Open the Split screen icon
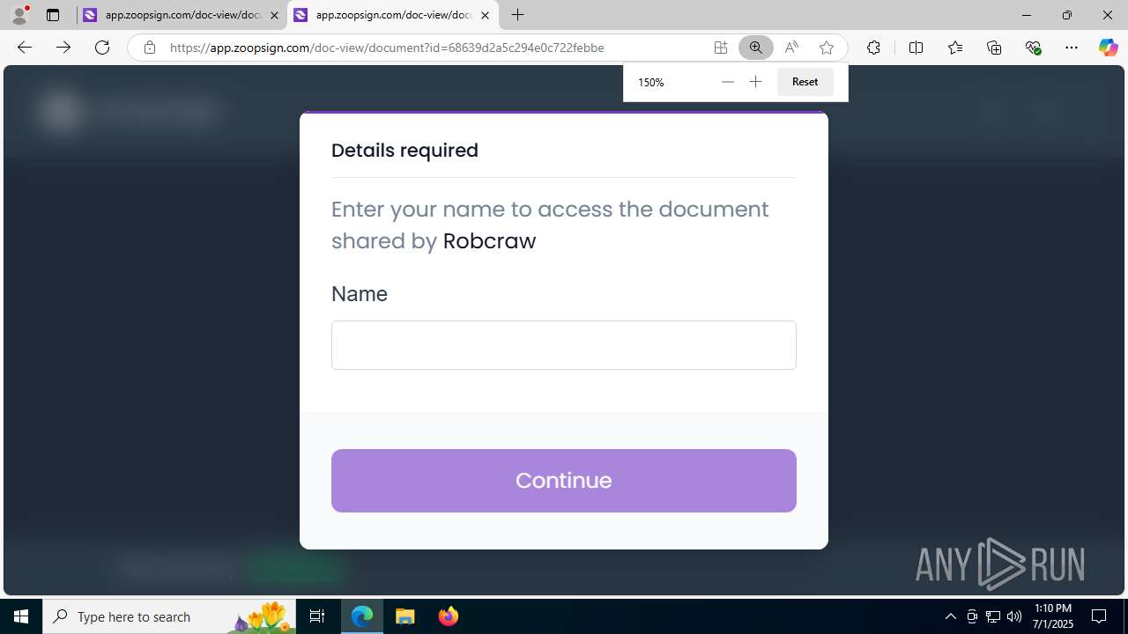Viewport: 1128px width, 634px height. pyautogui.click(x=916, y=48)
